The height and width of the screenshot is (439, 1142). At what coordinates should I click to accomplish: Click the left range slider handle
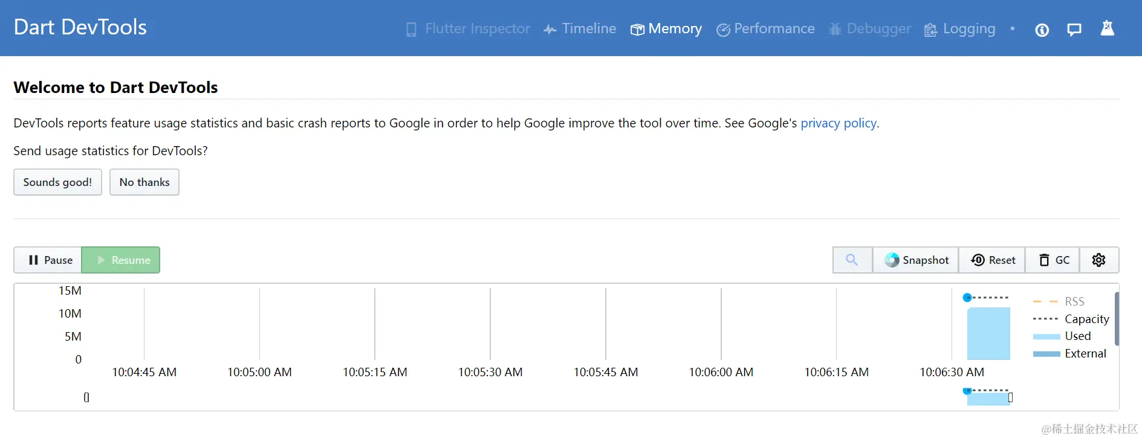tap(86, 397)
